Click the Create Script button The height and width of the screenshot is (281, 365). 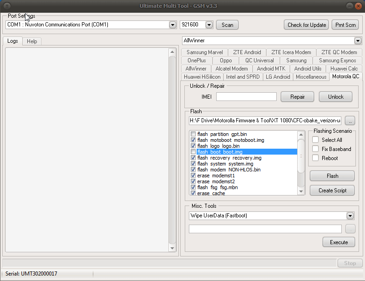click(332, 190)
